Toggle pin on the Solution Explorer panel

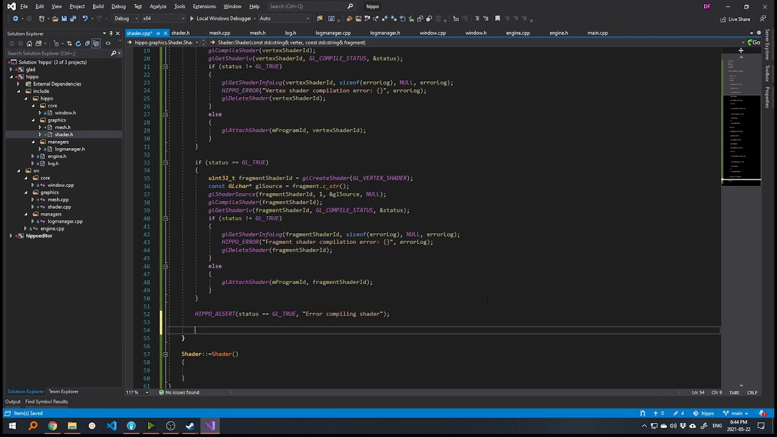click(x=111, y=33)
